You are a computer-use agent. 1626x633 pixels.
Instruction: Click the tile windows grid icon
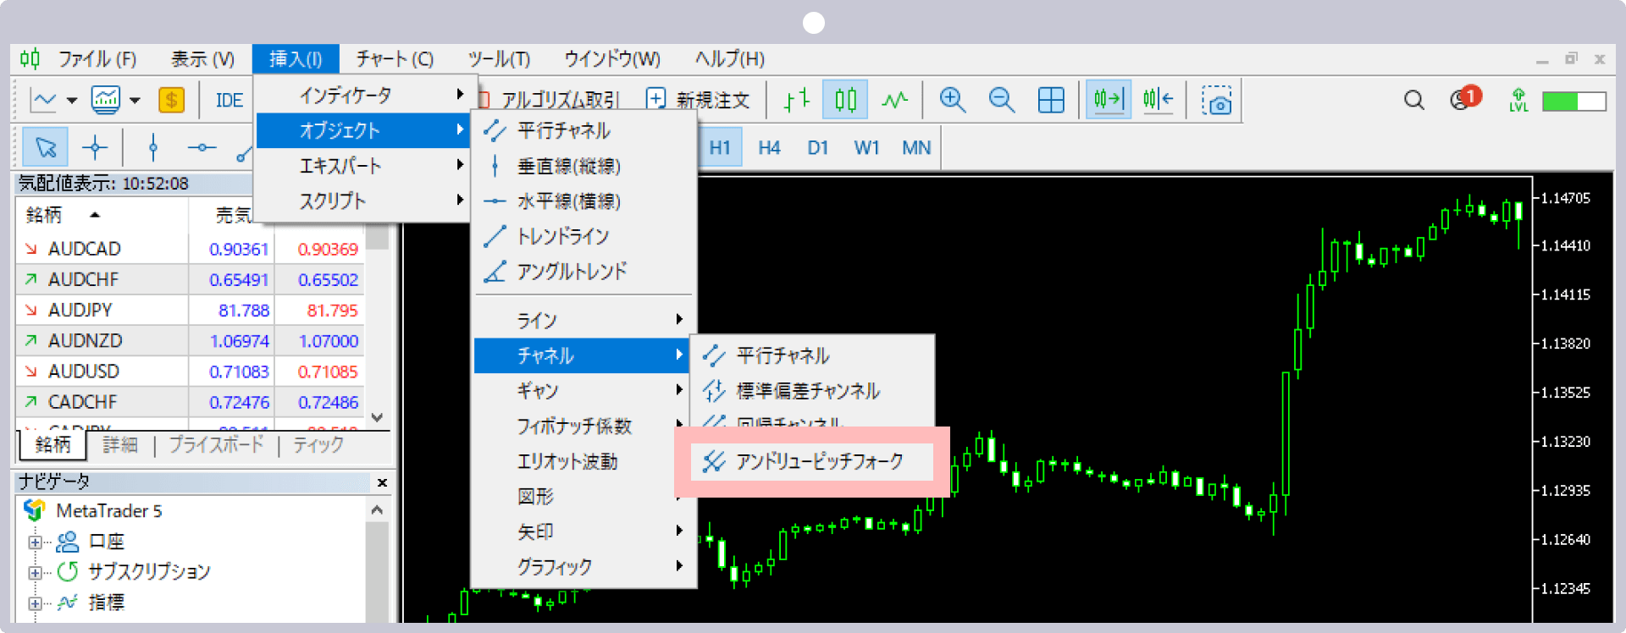1051,100
